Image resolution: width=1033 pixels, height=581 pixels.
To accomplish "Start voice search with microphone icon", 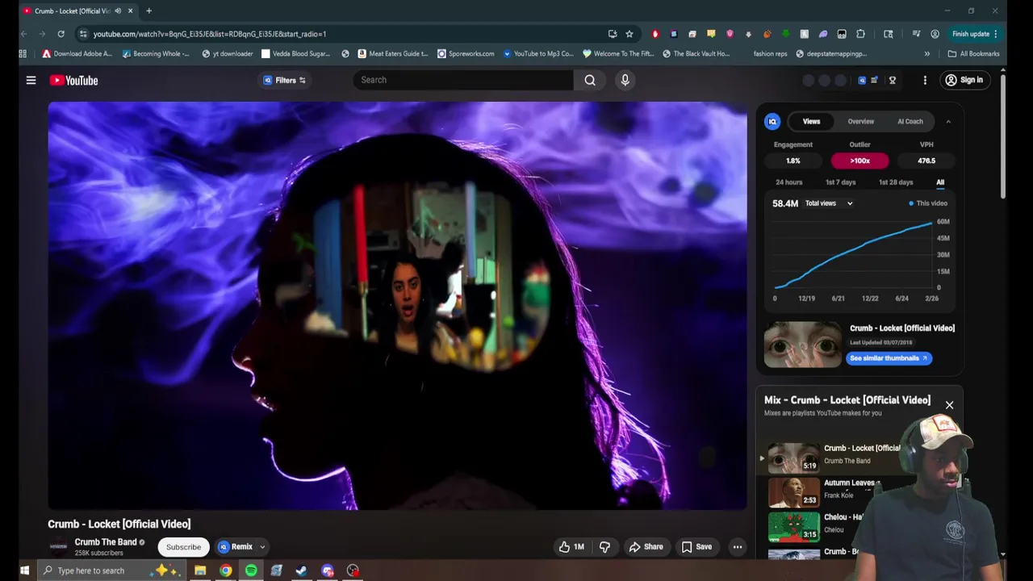I will click(625, 80).
